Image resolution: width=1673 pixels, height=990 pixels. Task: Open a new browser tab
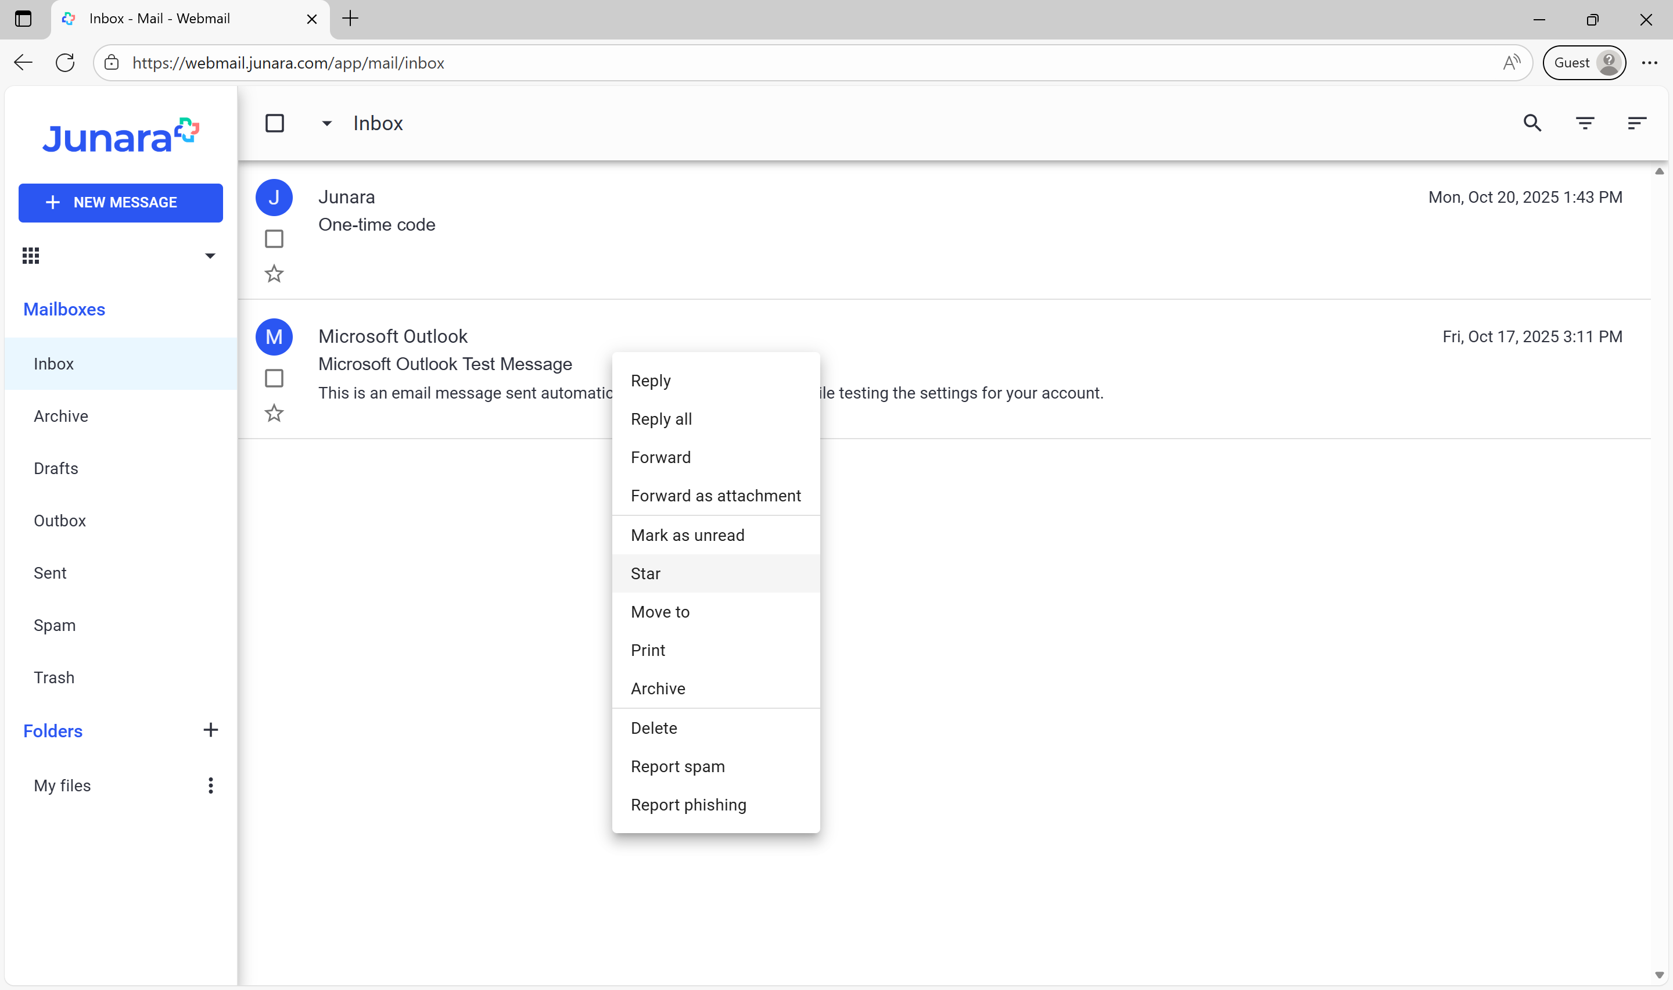(x=350, y=19)
